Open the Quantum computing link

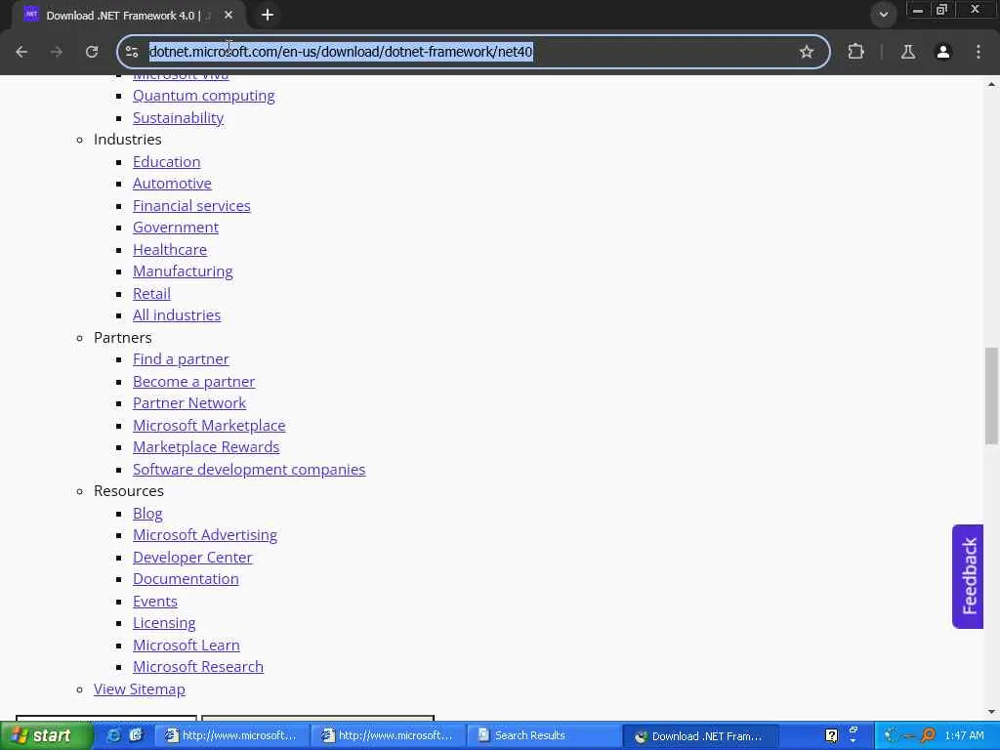203,96
